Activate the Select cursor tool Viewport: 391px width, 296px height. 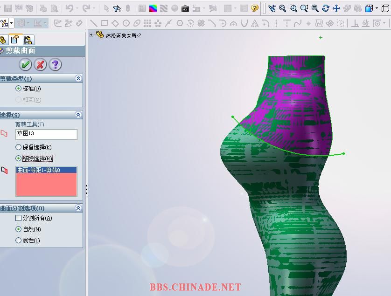[106, 8]
